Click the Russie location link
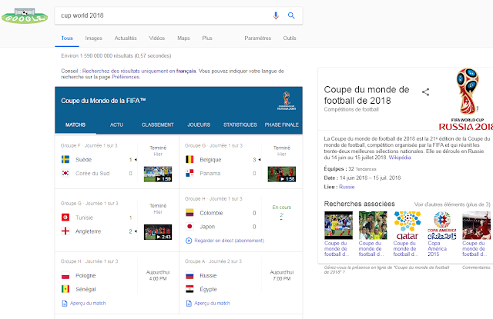The width and height of the screenshot is (493, 319). click(x=347, y=187)
